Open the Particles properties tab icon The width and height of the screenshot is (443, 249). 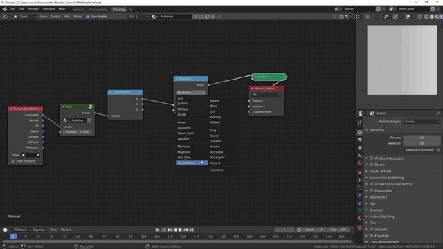[360, 187]
